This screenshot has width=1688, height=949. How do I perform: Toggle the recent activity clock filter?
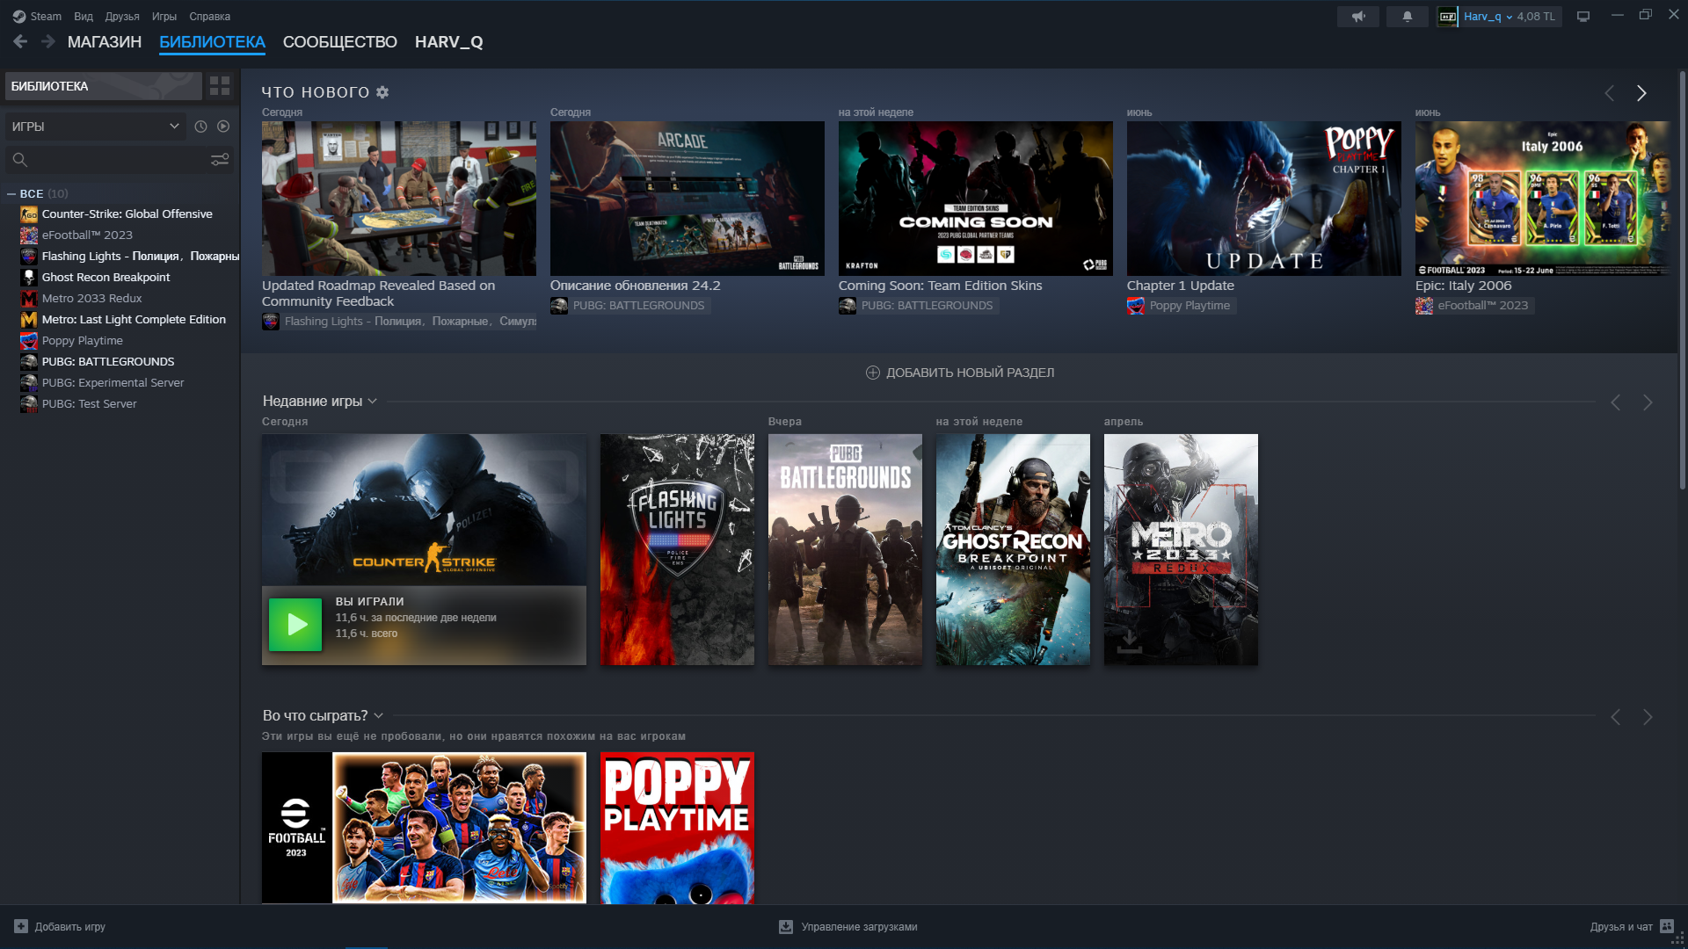[200, 127]
